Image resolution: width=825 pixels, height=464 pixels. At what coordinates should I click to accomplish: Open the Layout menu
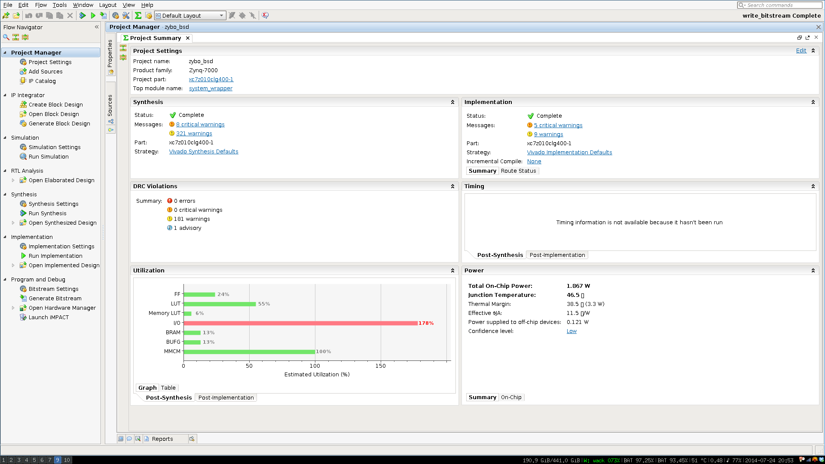click(x=107, y=5)
